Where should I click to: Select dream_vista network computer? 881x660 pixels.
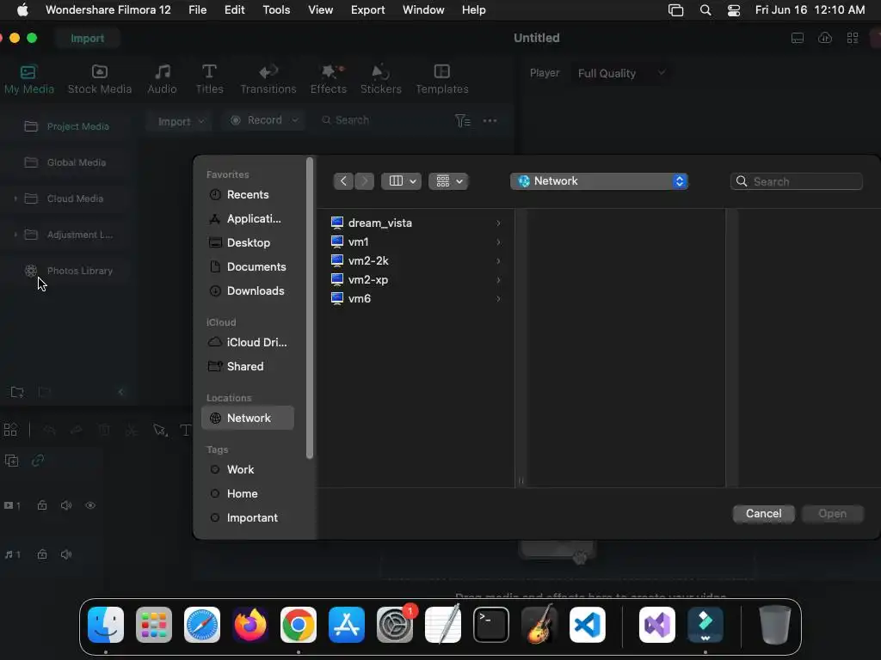pyautogui.click(x=416, y=223)
